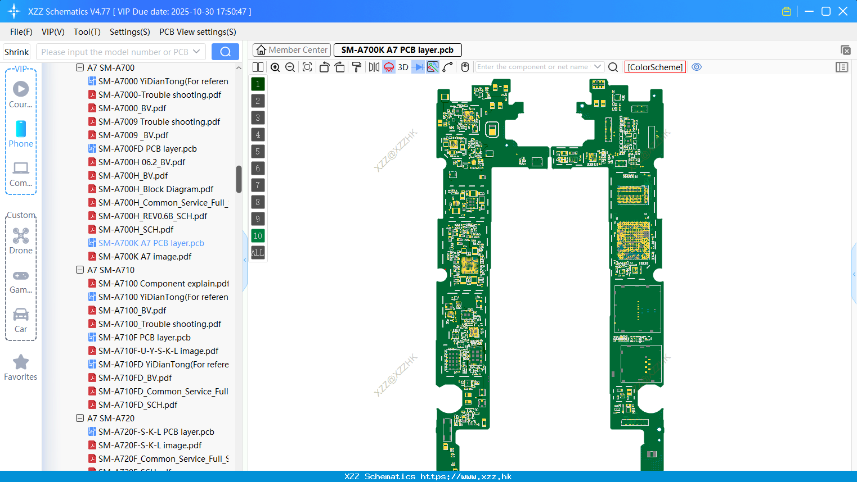
Task: Click the split view layout icon
Action: point(258,67)
